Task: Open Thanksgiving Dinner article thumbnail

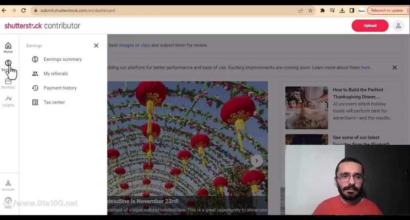Action: (307, 107)
